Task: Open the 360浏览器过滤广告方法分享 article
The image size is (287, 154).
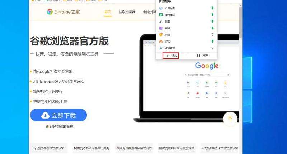Action: [x=219, y=148]
